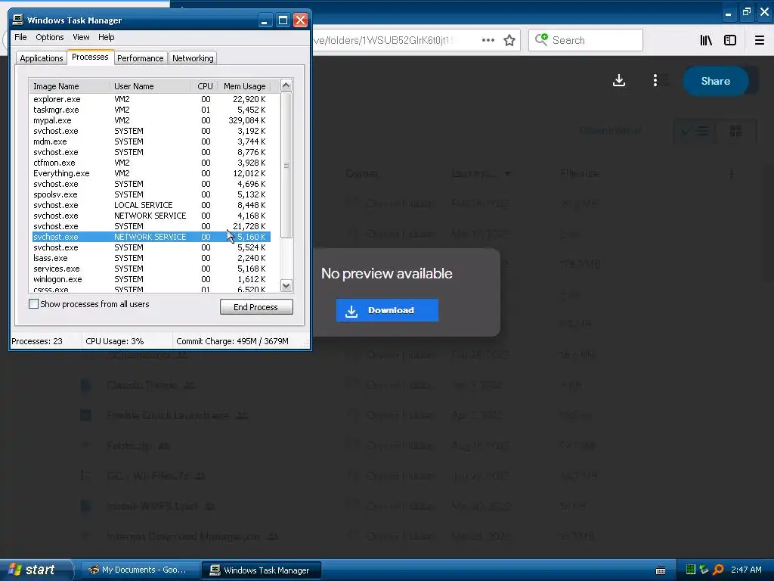Click the process list scroll up arrow

tap(286, 85)
